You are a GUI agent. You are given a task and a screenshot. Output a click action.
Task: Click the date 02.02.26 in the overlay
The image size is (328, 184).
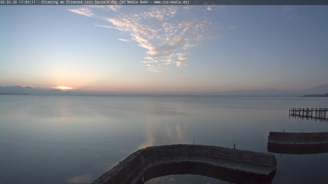[9, 2]
